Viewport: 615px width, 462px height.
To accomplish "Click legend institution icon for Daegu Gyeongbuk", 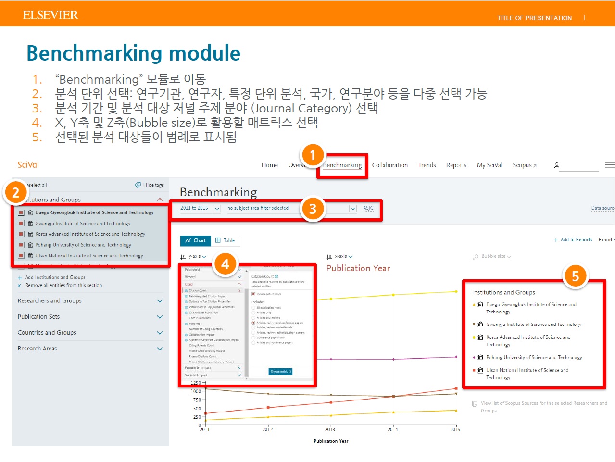I will point(480,305).
